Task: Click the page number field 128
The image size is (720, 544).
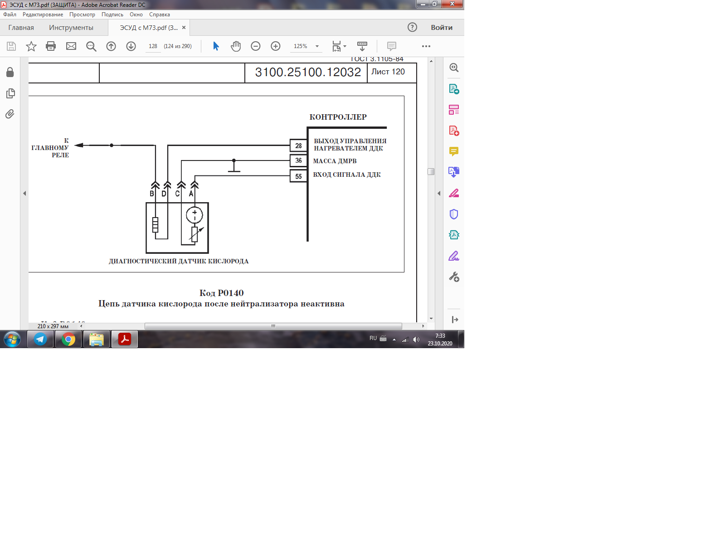Action: 153,46
